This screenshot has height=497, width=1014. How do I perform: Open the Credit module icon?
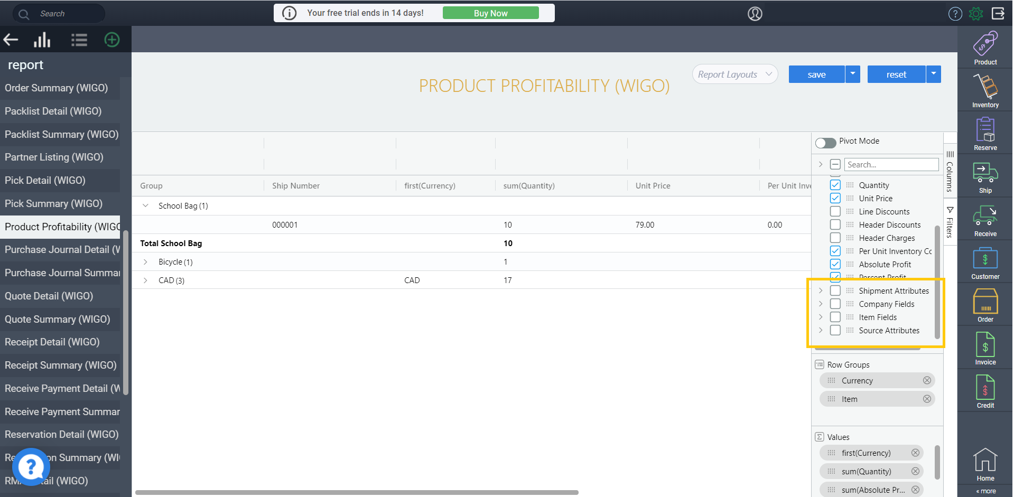[x=985, y=392]
